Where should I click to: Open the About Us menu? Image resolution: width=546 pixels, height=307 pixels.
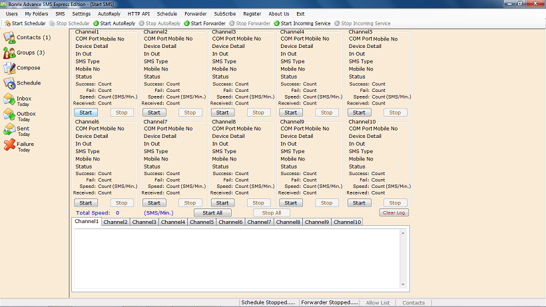pos(278,14)
